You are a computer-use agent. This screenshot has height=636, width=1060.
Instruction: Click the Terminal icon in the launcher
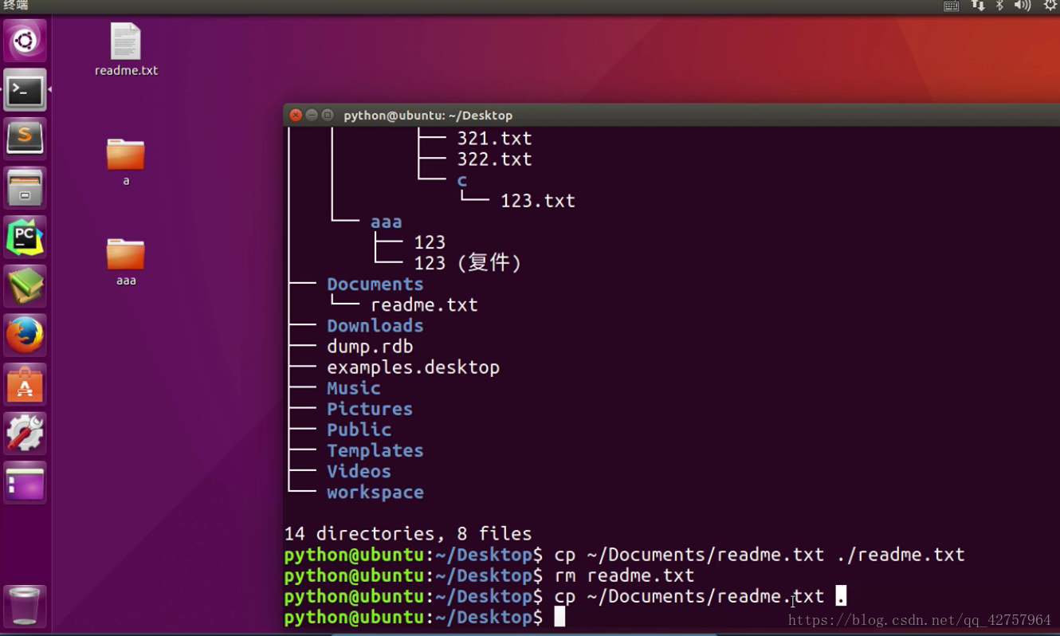point(25,90)
